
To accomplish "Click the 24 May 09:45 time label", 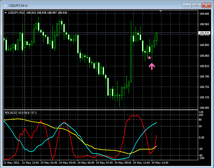I will 123,163.
